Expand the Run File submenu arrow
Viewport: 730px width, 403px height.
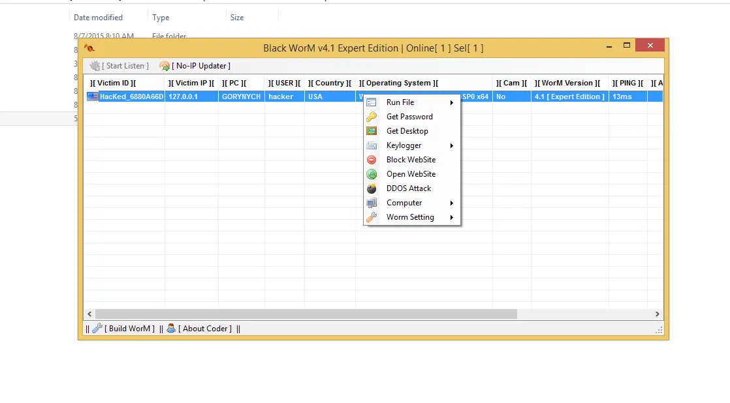point(453,102)
